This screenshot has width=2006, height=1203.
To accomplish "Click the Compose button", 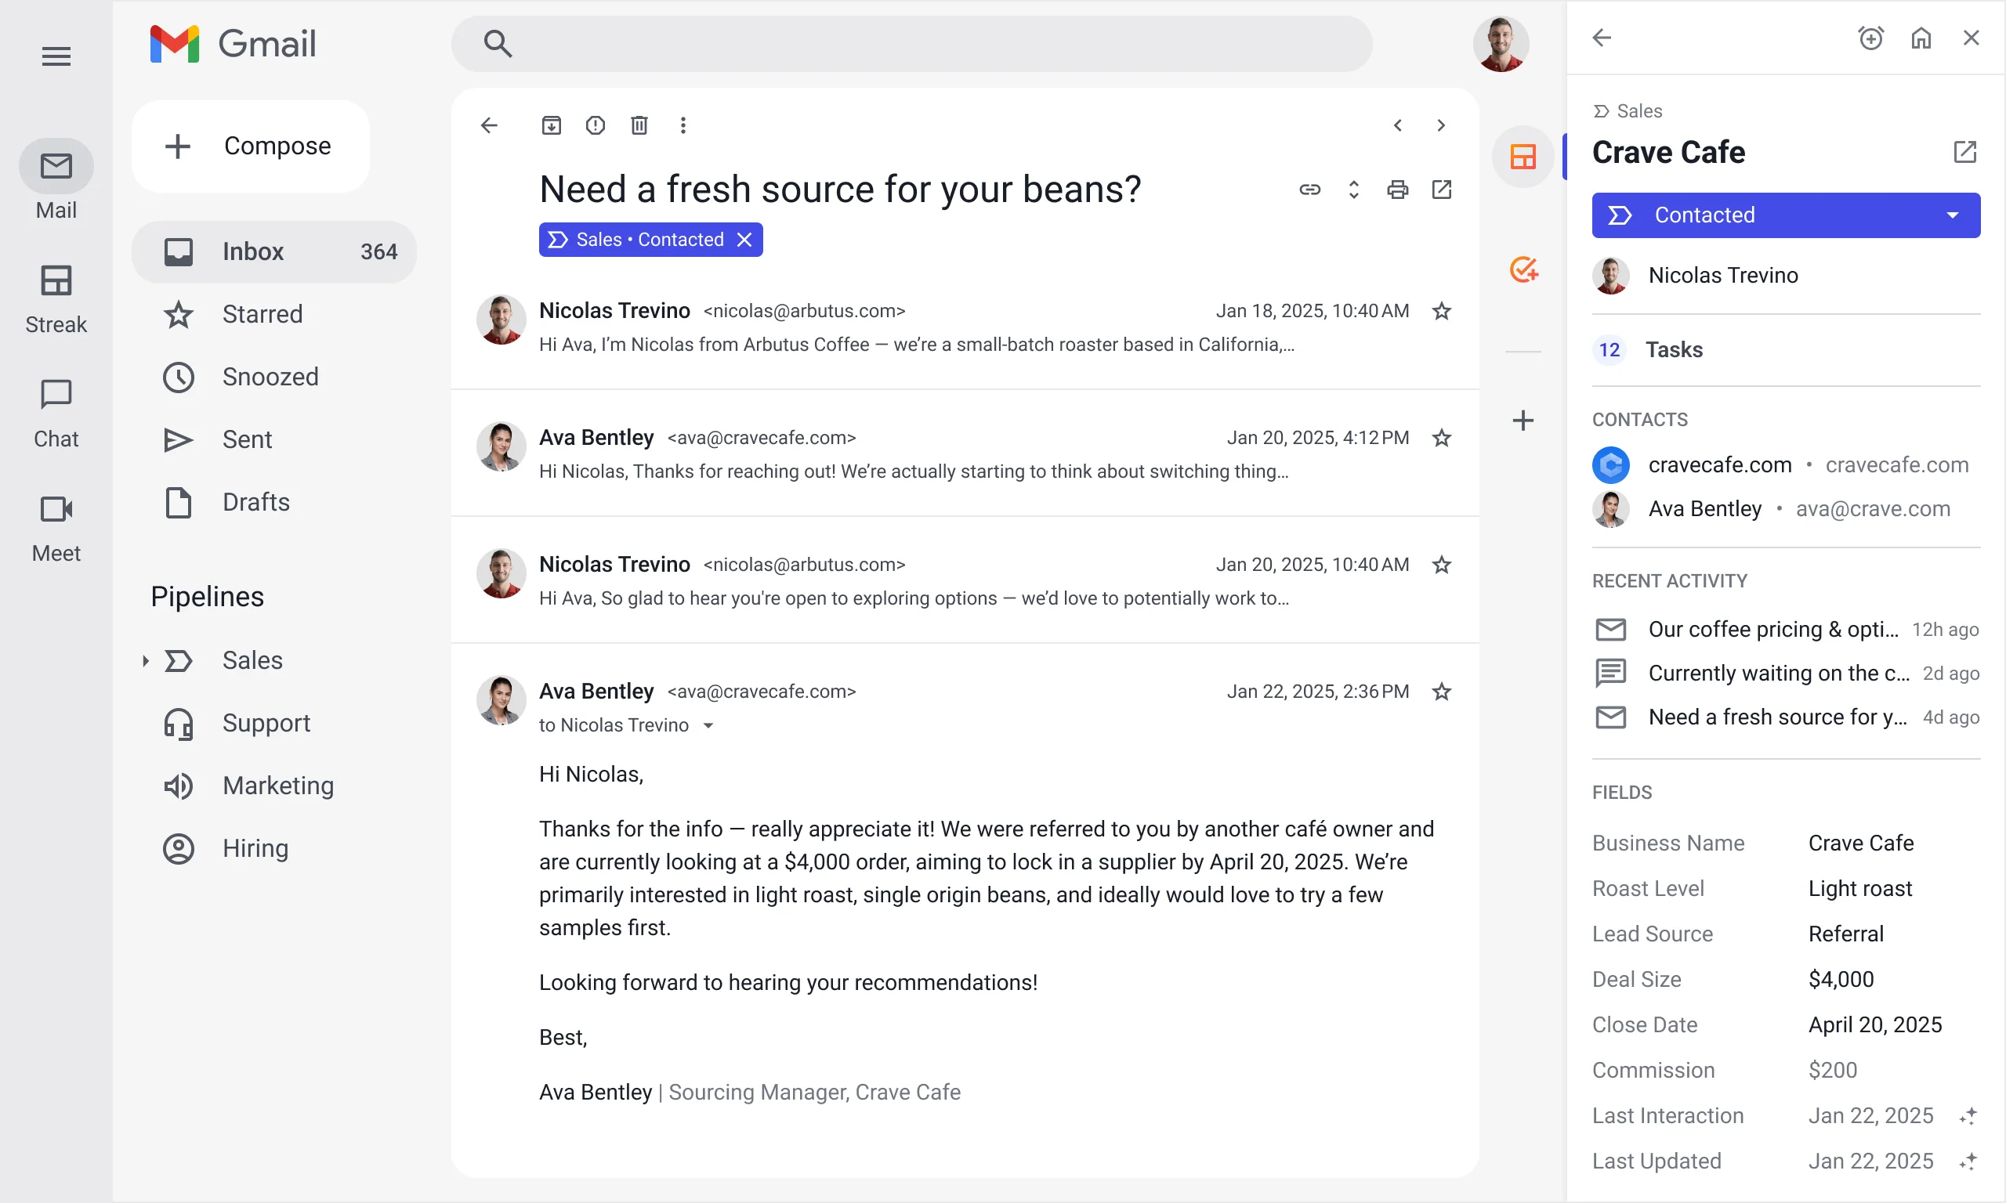I will coord(251,146).
